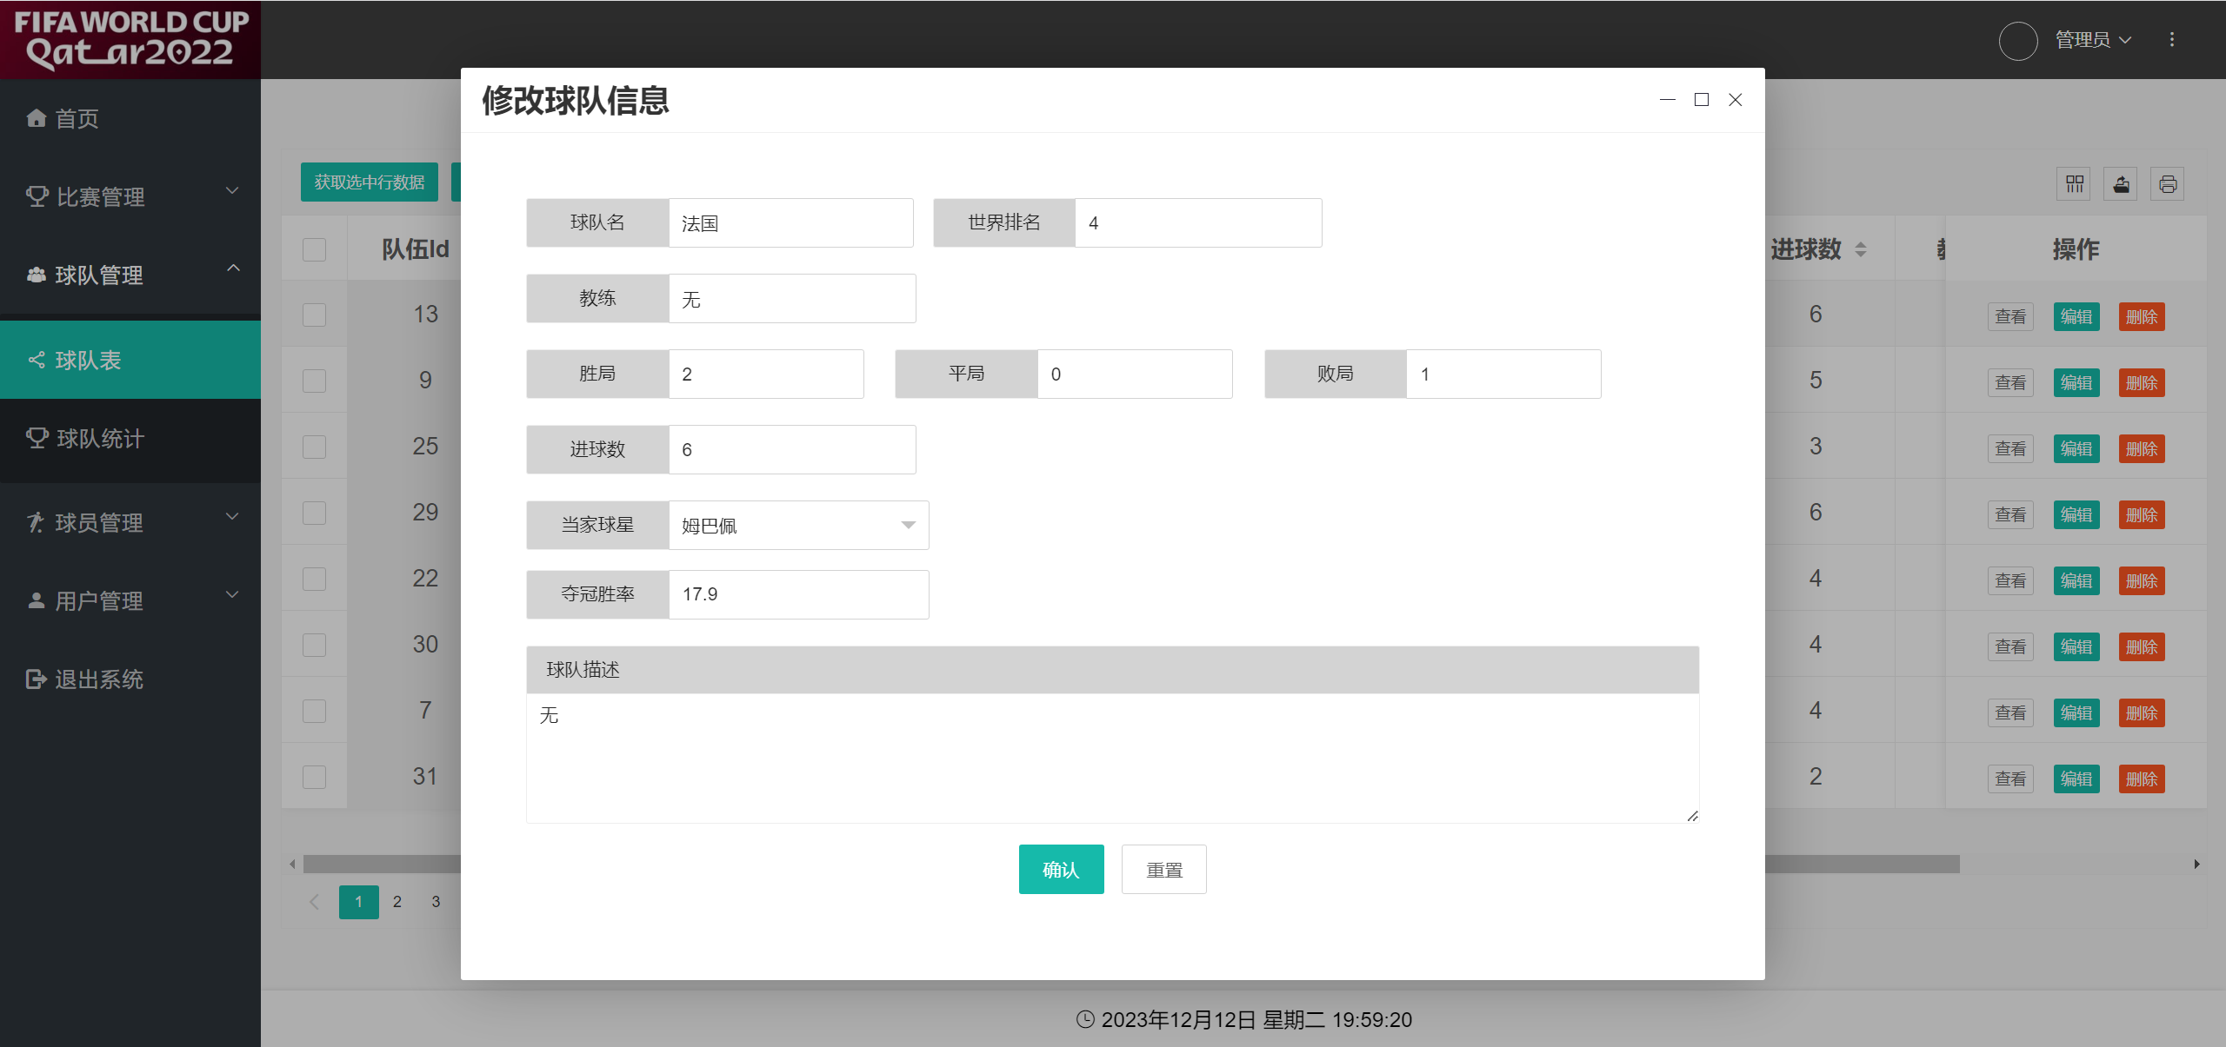This screenshot has height=1047, width=2226.
Task: Open 球队统计 in the sidebar
Action: click(x=100, y=439)
